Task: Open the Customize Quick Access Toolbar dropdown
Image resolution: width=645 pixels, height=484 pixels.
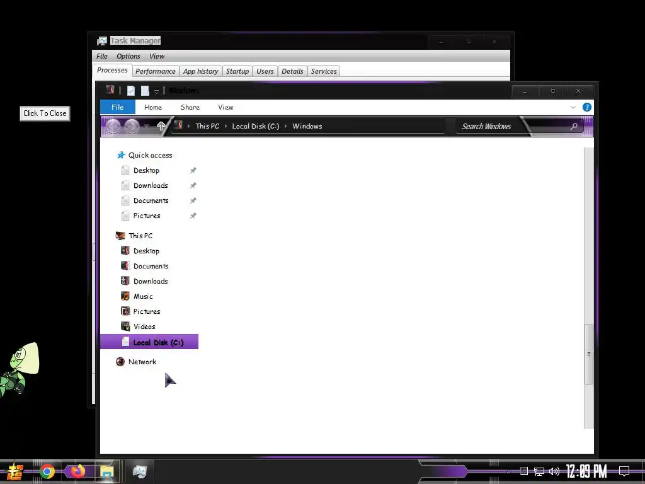Action: (156, 91)
